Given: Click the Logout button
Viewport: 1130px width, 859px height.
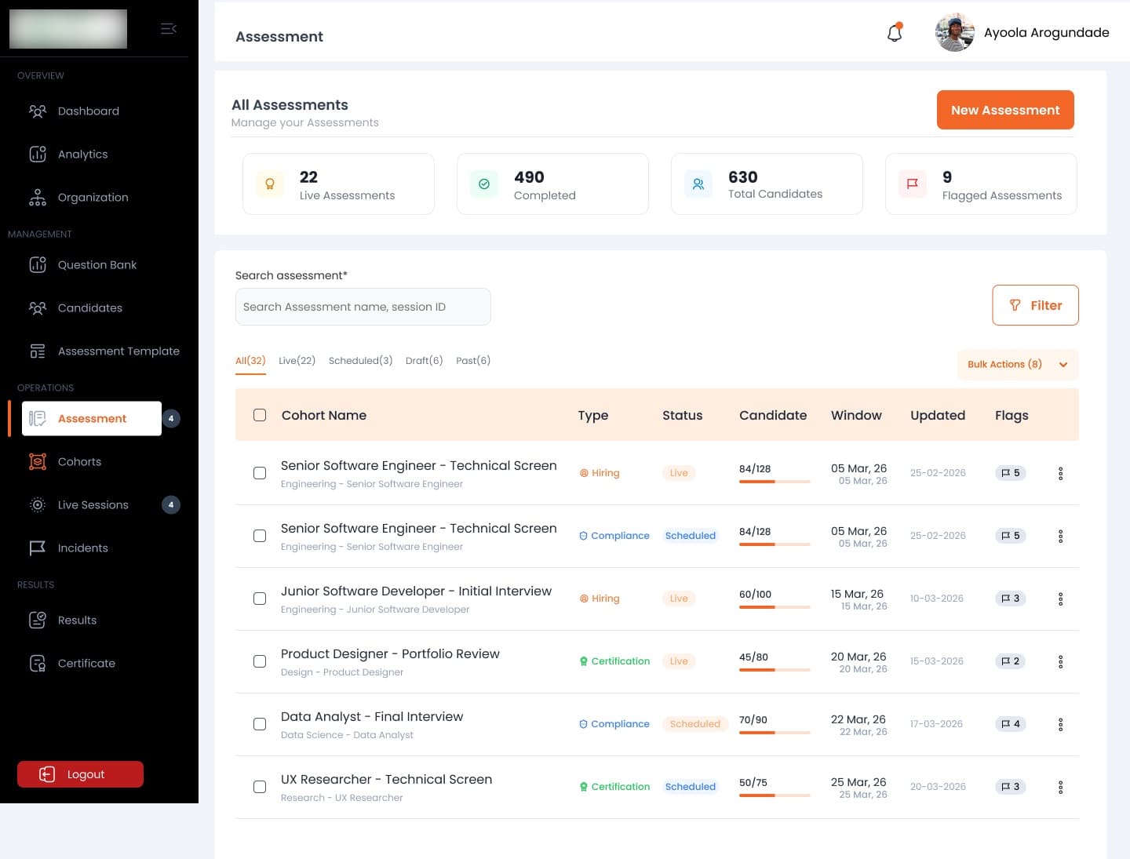Looking at the screenshot, I should click(x=80, y=774).
